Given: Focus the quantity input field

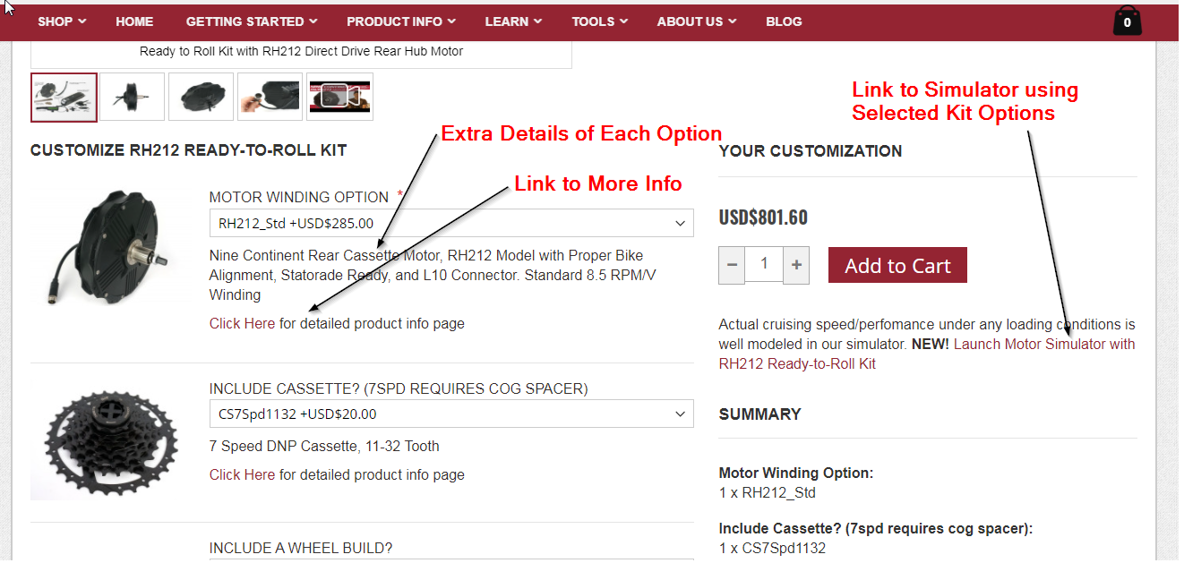Looking at the screenshot, I should point(764,265).
